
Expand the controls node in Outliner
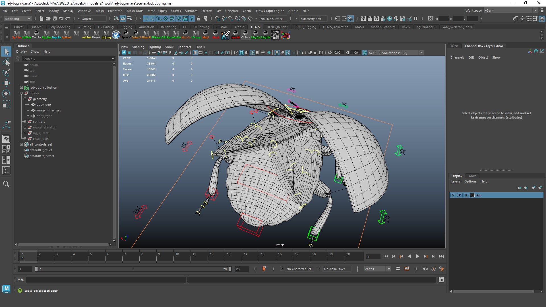point(25,122)
